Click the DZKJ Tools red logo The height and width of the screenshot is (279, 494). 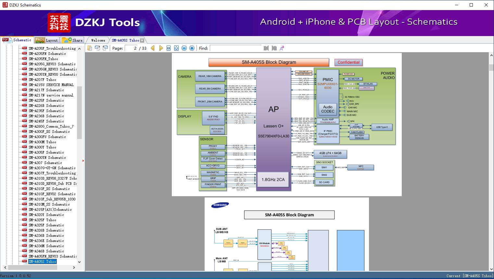pyautogui.click(x=59, y=23)
